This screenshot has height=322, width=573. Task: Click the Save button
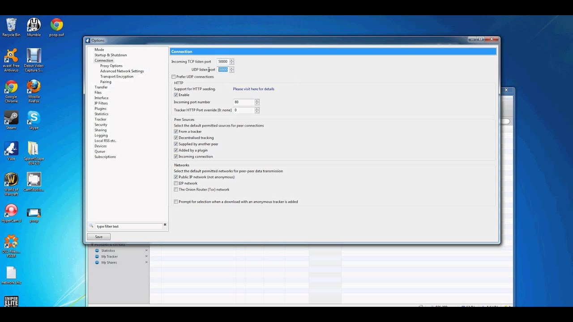(98, 237)
